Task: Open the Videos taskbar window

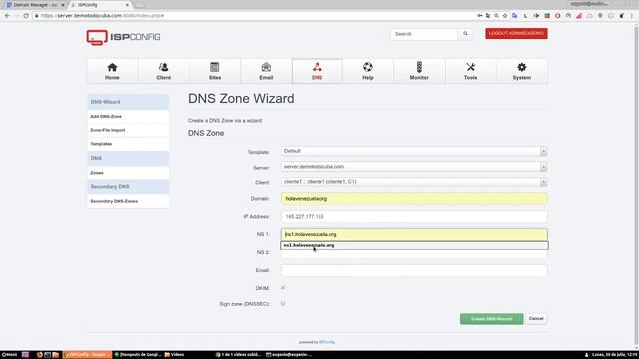Action: coord(174,355)
